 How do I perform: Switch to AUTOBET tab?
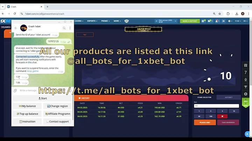[229, 97]
